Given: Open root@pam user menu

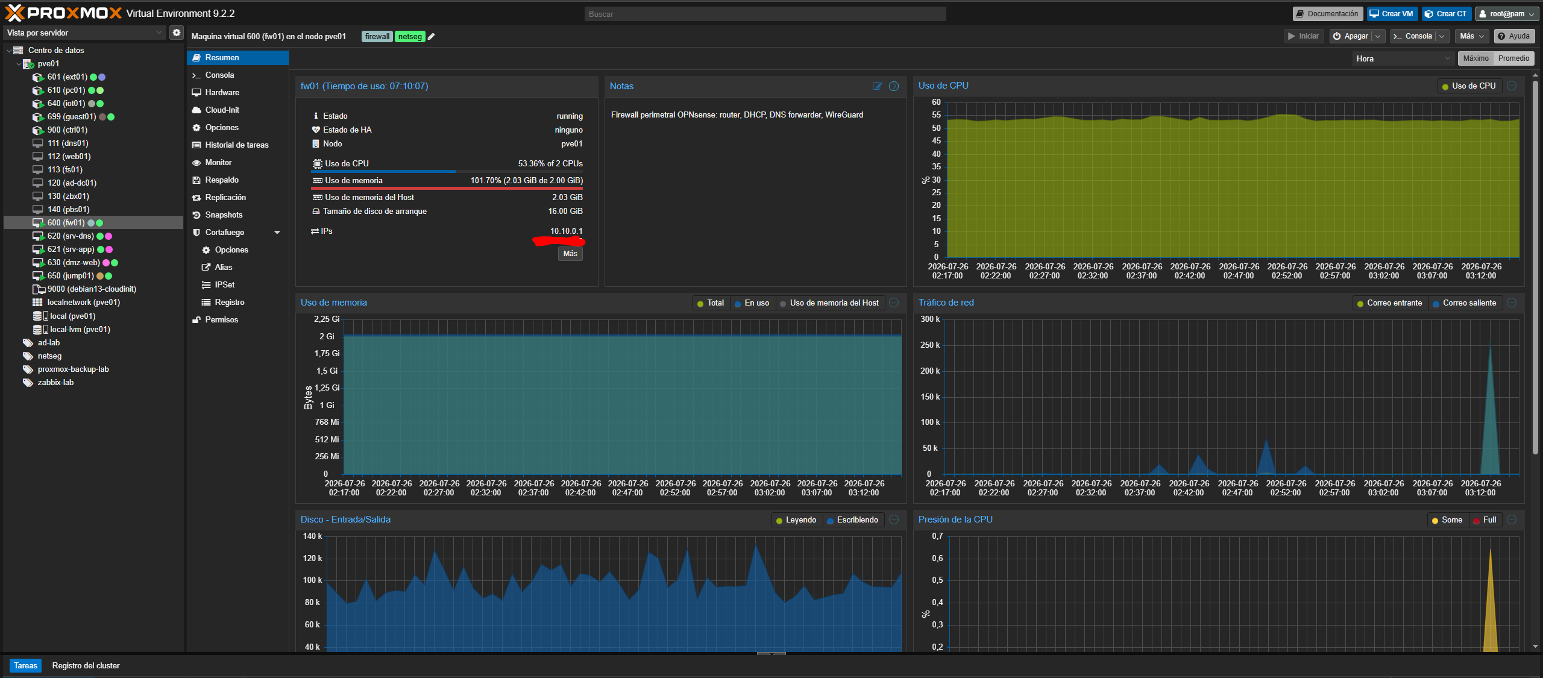Looking at the screenshot, I should [x=1506, y=13].
